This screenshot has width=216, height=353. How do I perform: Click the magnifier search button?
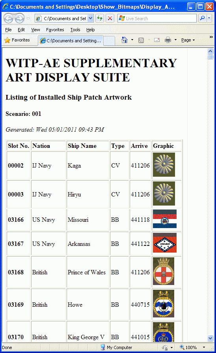pos(202,18)
